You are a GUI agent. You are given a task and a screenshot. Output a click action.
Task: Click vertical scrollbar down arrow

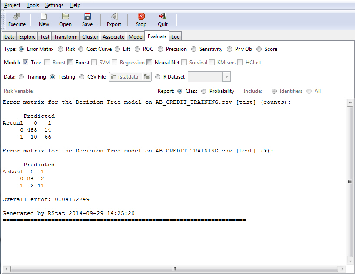[350, 261]
